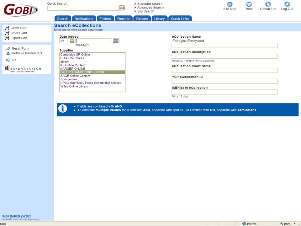Select the Begins radio button

174,41
